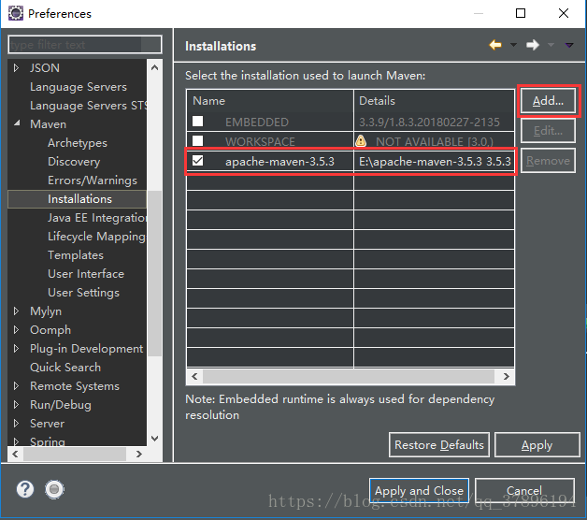Screen dimensions: 587x520
Task: Select User Settings under Maven
Action: coord(83,293)
